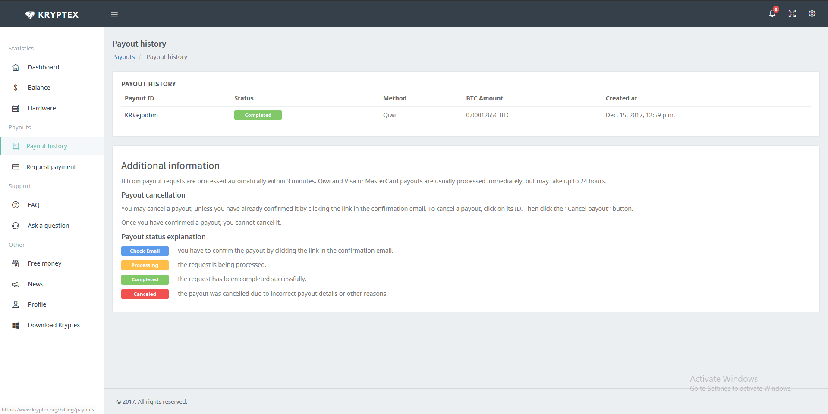Open the settings gear icon
This screenshot has width=828, height=414.
(812, 14)
